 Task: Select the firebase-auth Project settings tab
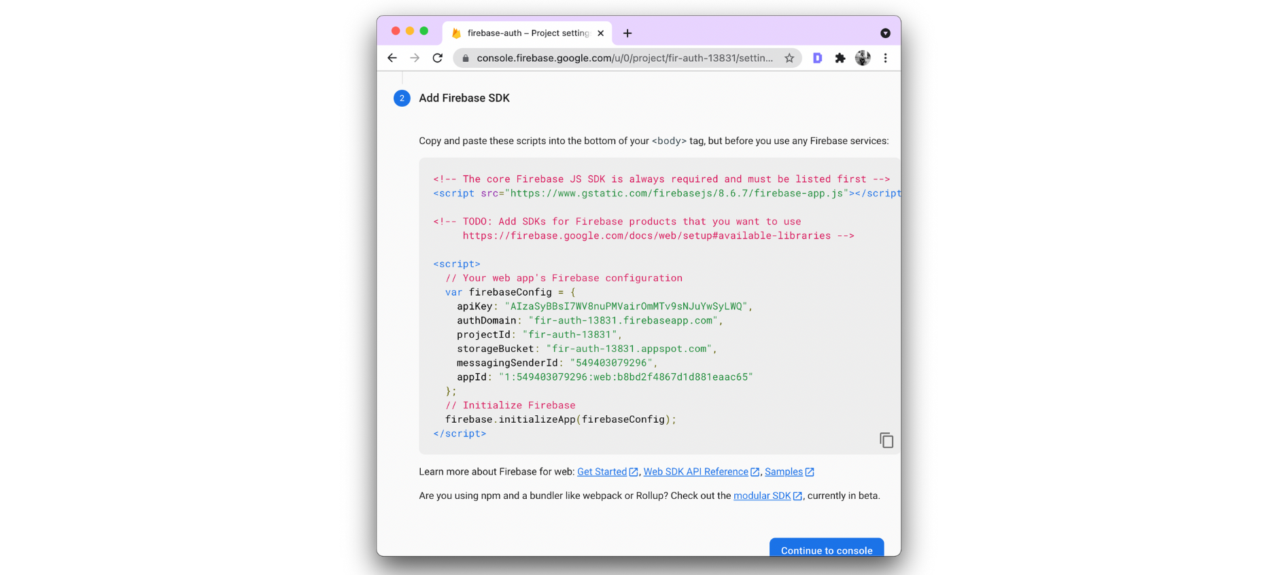click(x=528, y=33)
